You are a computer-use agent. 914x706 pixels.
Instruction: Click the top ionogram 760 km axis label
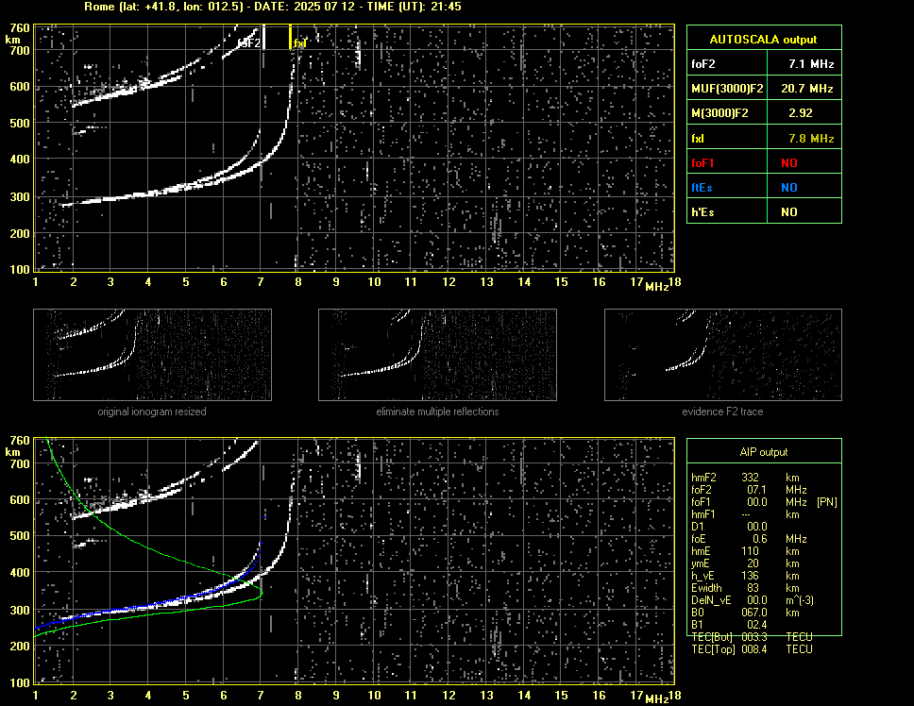pyautogui.click(x=19, y=28)
